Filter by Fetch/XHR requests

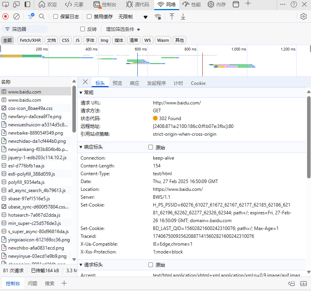pos(31,40)
